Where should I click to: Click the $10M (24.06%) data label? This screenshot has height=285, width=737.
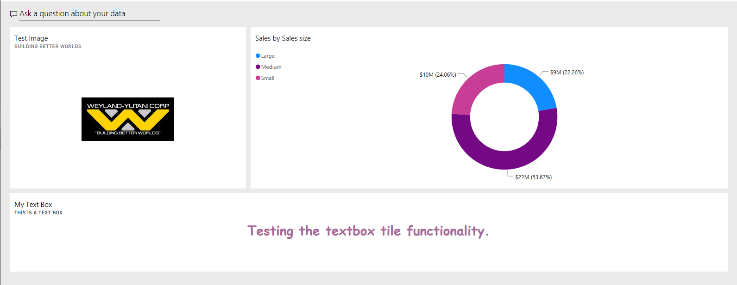pyautogui.click(x=438, y=75)
